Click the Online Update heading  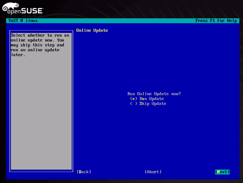[x=92, y=31]
